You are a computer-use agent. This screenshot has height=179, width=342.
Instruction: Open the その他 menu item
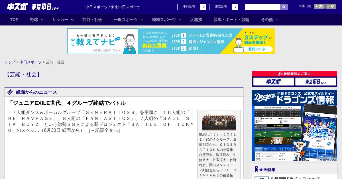tap(267, 20)
